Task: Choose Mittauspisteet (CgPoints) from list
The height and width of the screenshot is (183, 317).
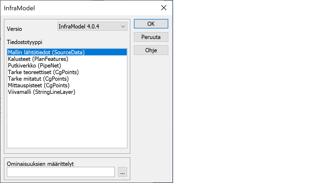Action: coord(39,85)
